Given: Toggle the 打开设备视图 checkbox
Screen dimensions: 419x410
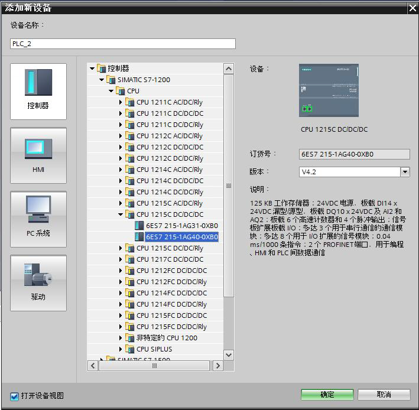Looking at the screenshot, I should (14, 396).
